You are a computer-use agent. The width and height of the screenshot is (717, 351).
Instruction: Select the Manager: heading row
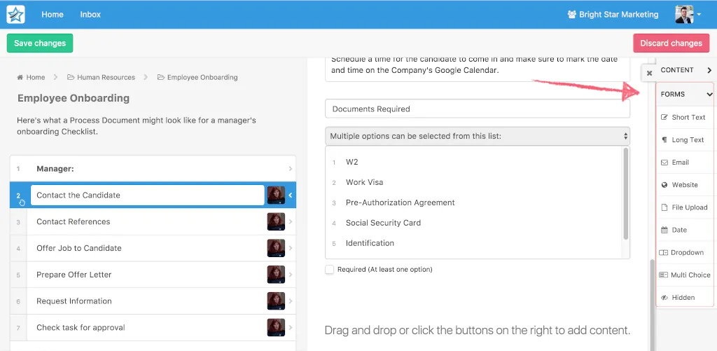pyautogui.click(x=153, y=168)
